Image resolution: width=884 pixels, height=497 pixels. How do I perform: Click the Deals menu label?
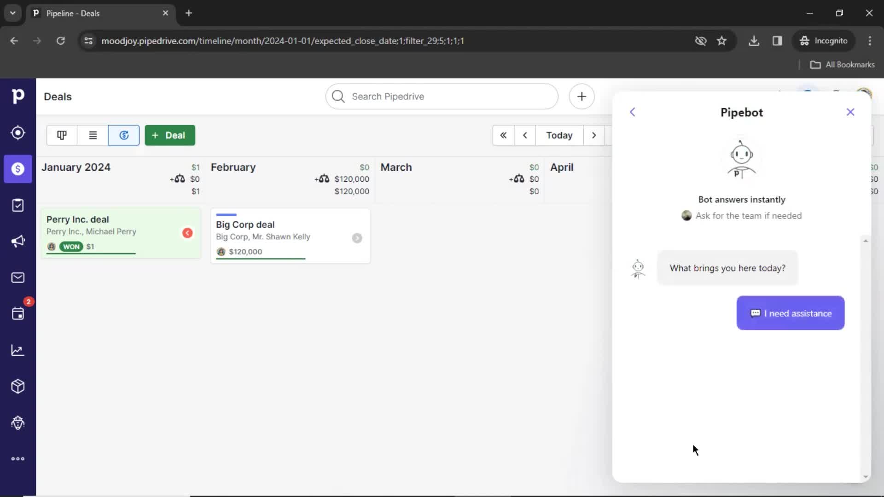(x=58, y=97)
